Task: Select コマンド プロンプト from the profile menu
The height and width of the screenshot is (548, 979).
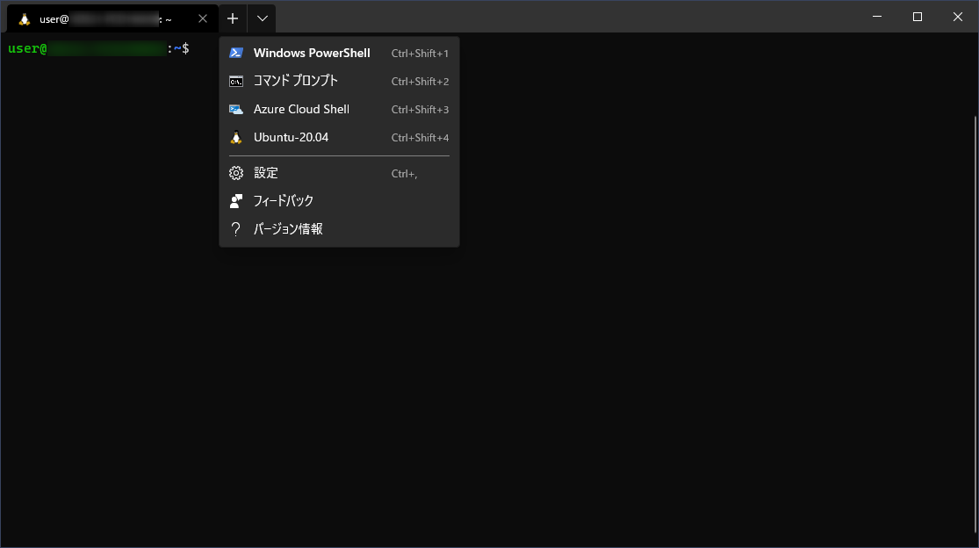Action: [x=294, y=81]
